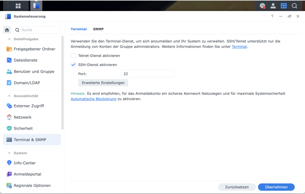Click the Info-Center icon
305x194 pixels.
coord(9,163)
